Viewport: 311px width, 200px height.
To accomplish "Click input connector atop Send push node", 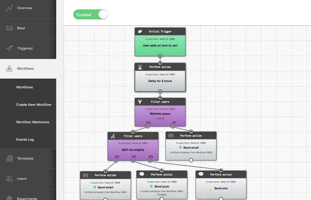I will pyautogui.click(x=162, y=171).
